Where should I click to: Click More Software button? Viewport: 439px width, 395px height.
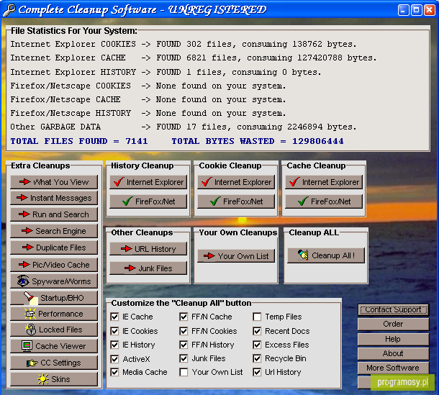coord(393,368)
